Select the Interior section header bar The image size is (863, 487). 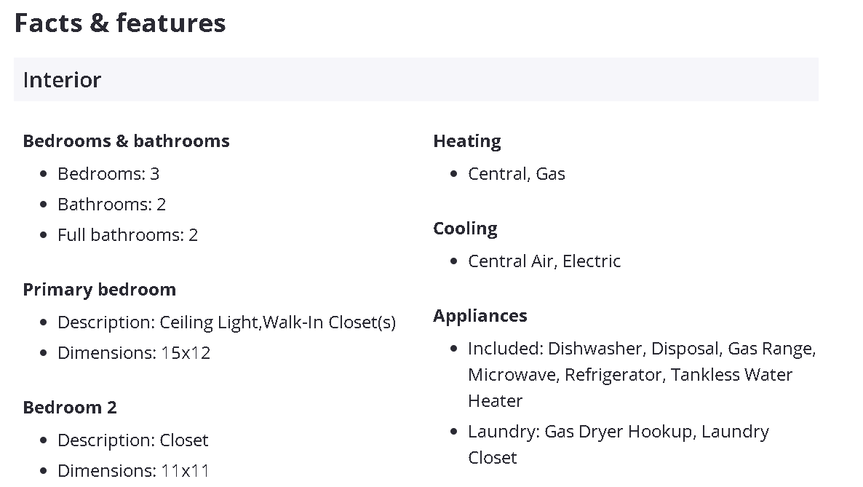[415, 79]
